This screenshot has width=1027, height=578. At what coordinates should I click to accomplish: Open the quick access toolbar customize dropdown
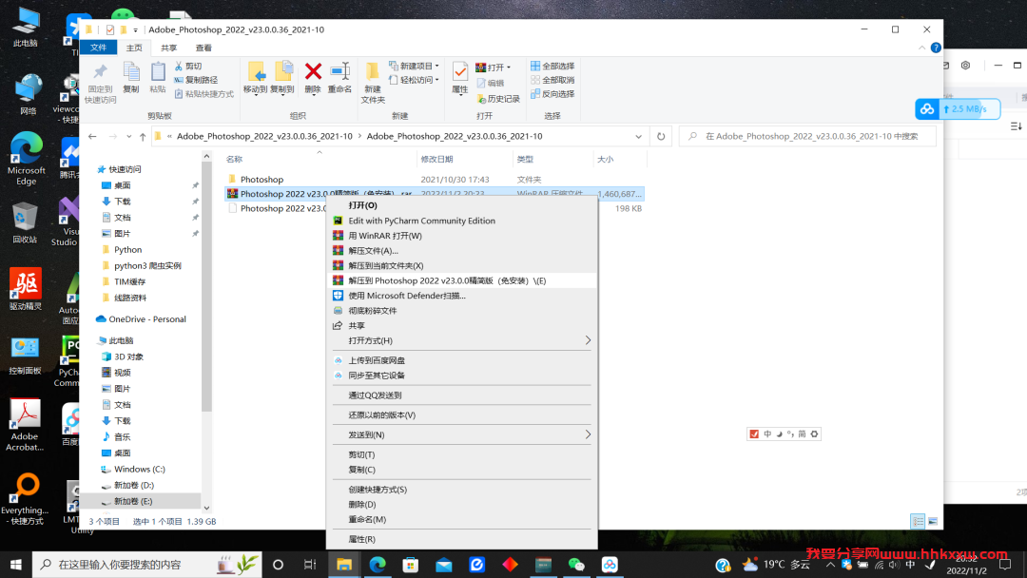136,29
